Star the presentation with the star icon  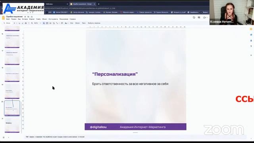point(25,17)
